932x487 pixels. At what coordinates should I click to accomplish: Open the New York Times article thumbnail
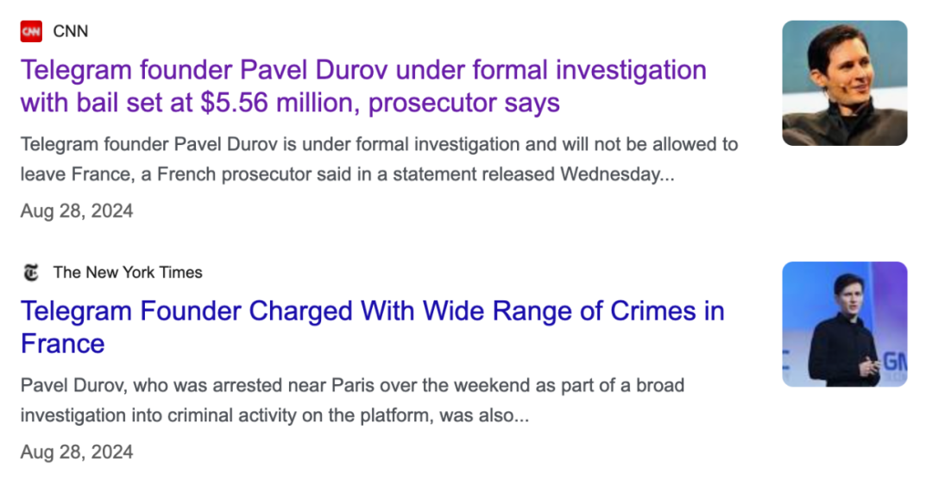[x=845, y=324]
